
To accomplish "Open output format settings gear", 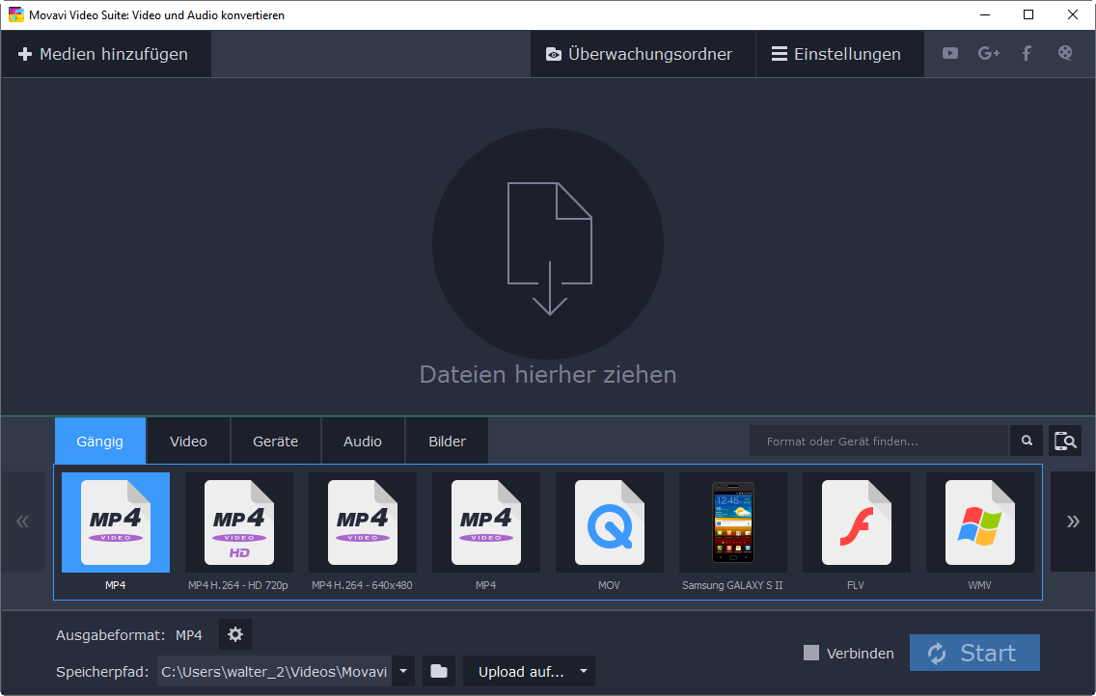I will point(234,635).
